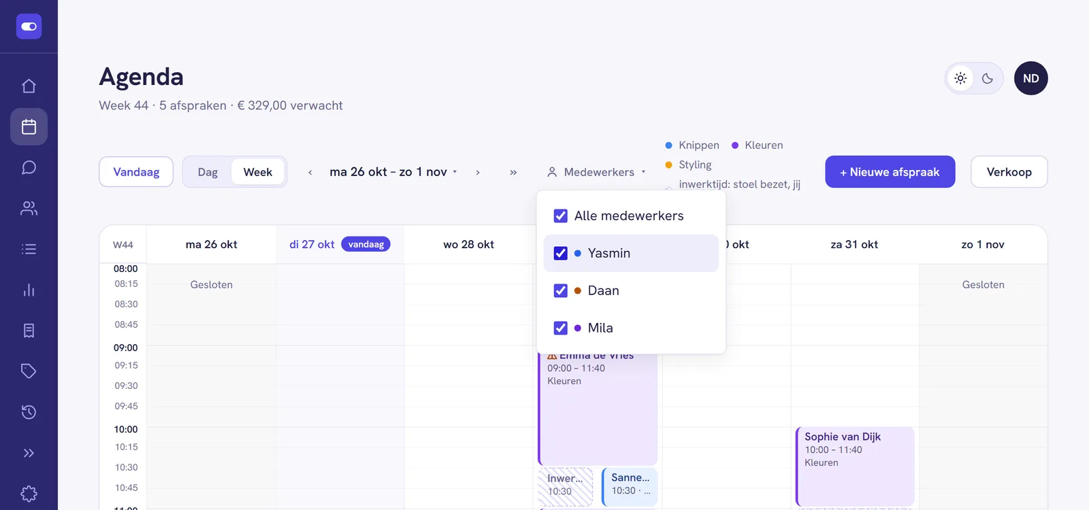The height and width of the screenshot is (510, 1089).
Task: Jump forward with double arrow
Action: 513,172
